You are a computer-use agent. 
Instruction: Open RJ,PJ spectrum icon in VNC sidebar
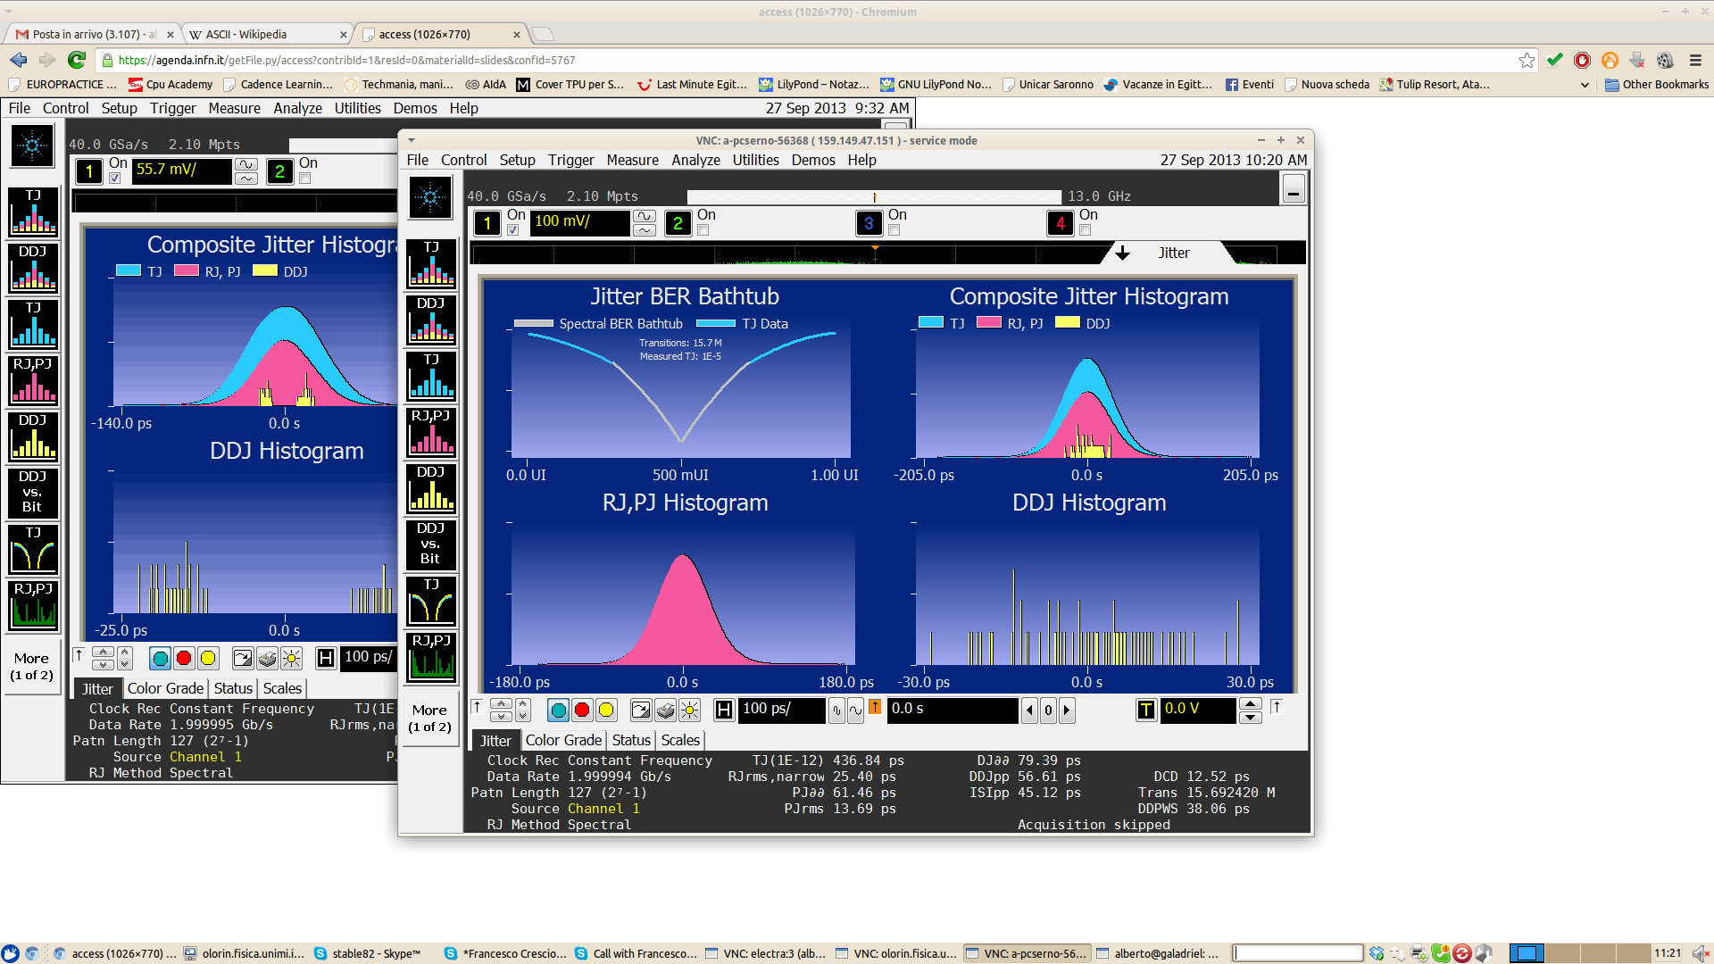[x=431, y=657]
